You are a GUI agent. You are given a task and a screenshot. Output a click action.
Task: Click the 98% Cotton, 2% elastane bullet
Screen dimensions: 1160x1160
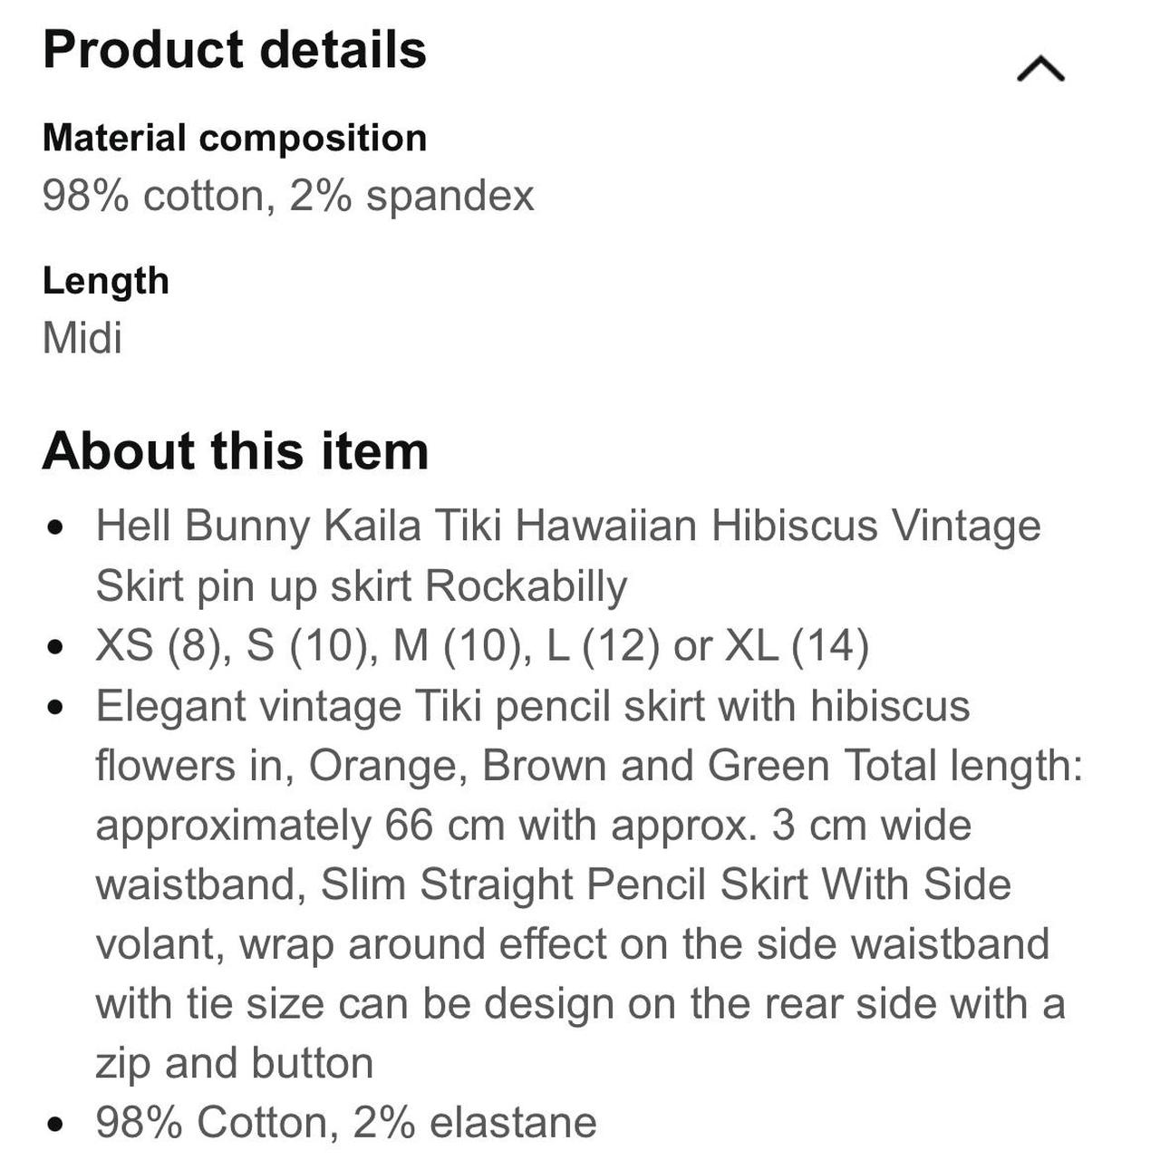coord(346,1123)
